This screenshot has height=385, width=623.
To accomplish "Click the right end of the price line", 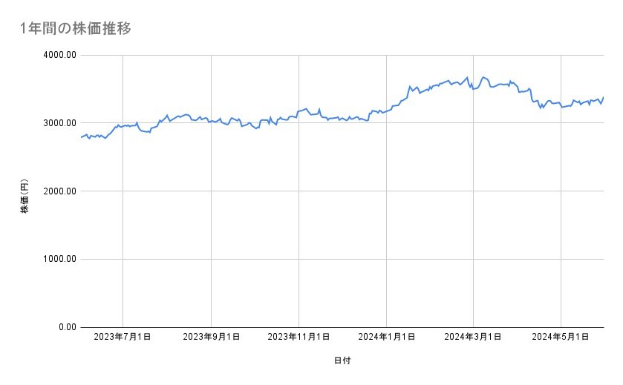I will coord(603,97).
